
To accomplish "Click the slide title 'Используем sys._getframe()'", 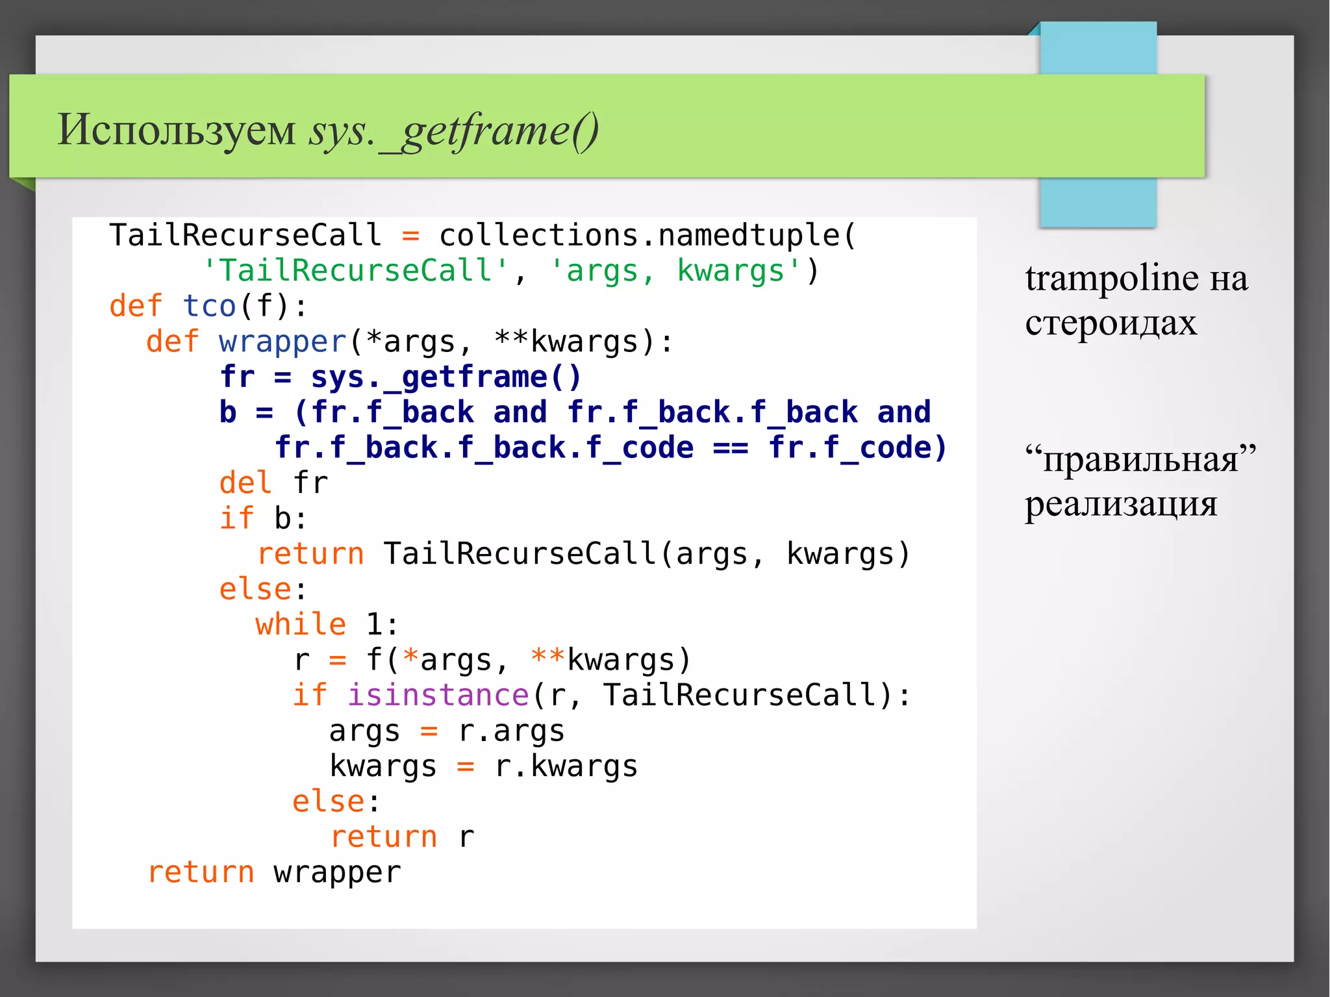I will point(328,131).
